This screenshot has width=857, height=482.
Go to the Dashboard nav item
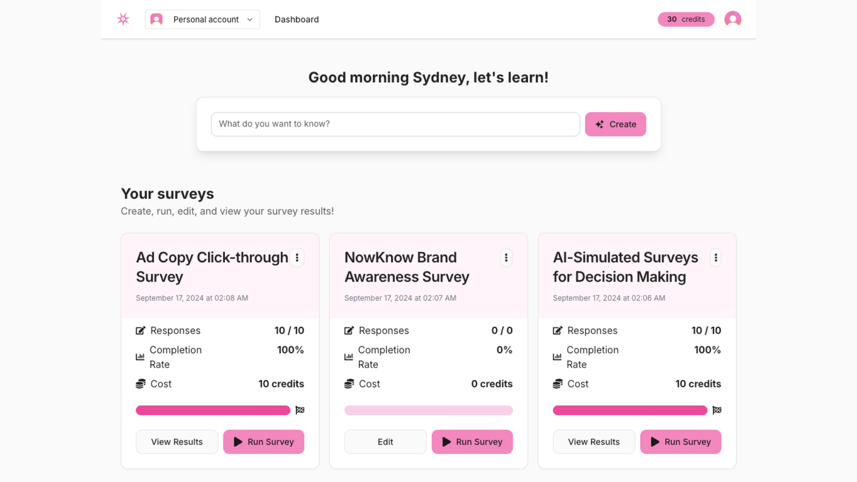coord(297,19)
